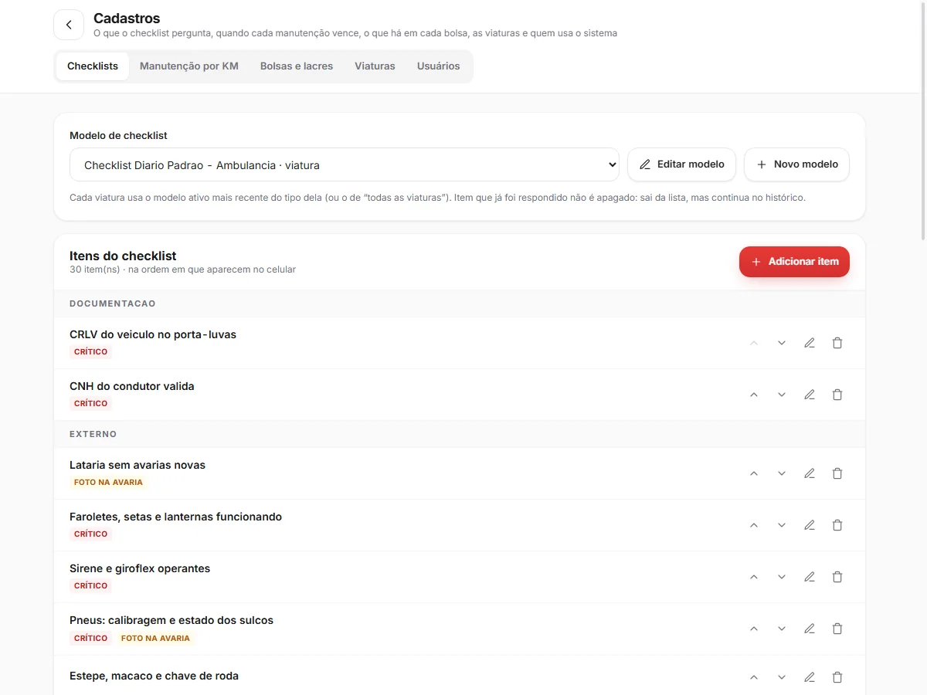Switch to the Viaturas tab

[x=375, y=66]
